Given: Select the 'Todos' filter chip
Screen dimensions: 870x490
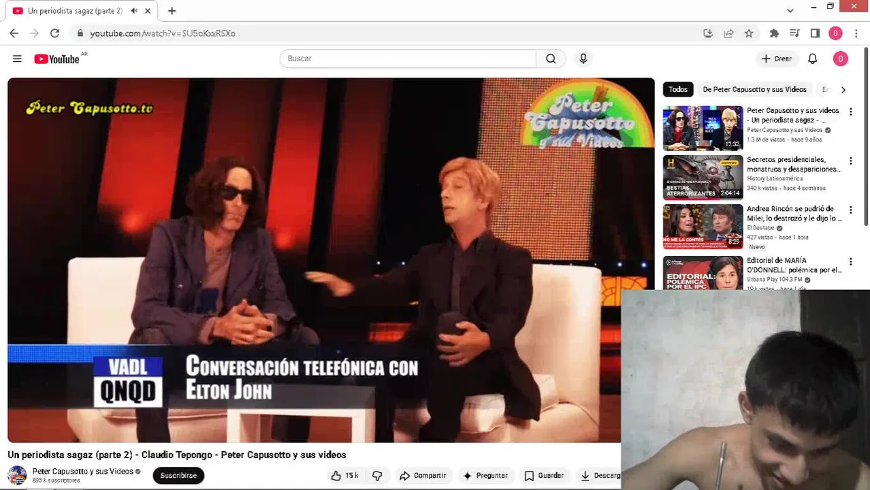Looking at the screenshot, I should [x=677, y=89].
